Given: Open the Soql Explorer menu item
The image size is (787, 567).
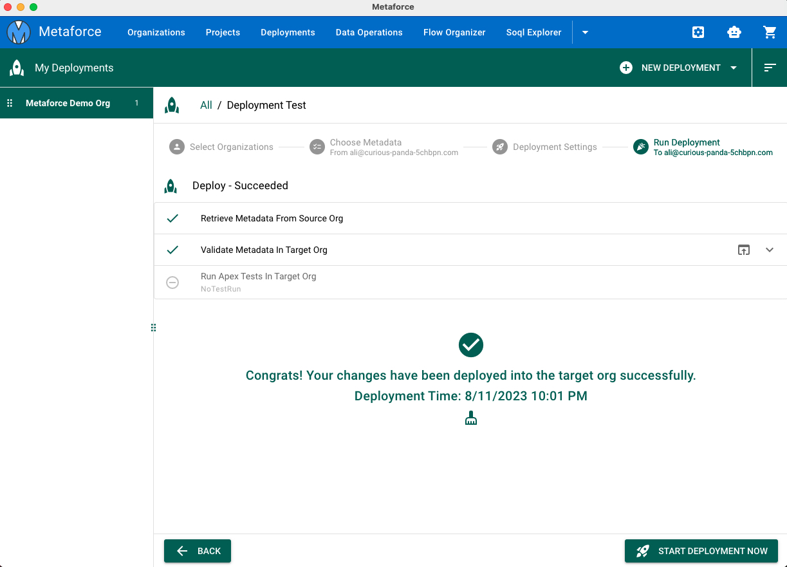Looking at the screenshot, I should click(x=533, y=32).
